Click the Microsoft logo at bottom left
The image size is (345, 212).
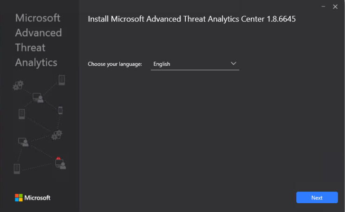point(33,198)
